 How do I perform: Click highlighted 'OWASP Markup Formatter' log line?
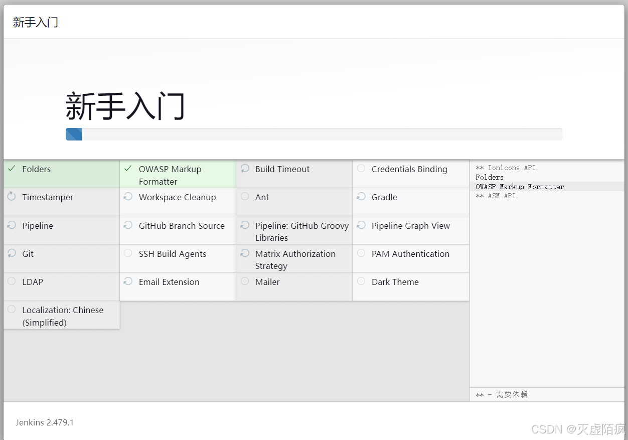(520, 187)
